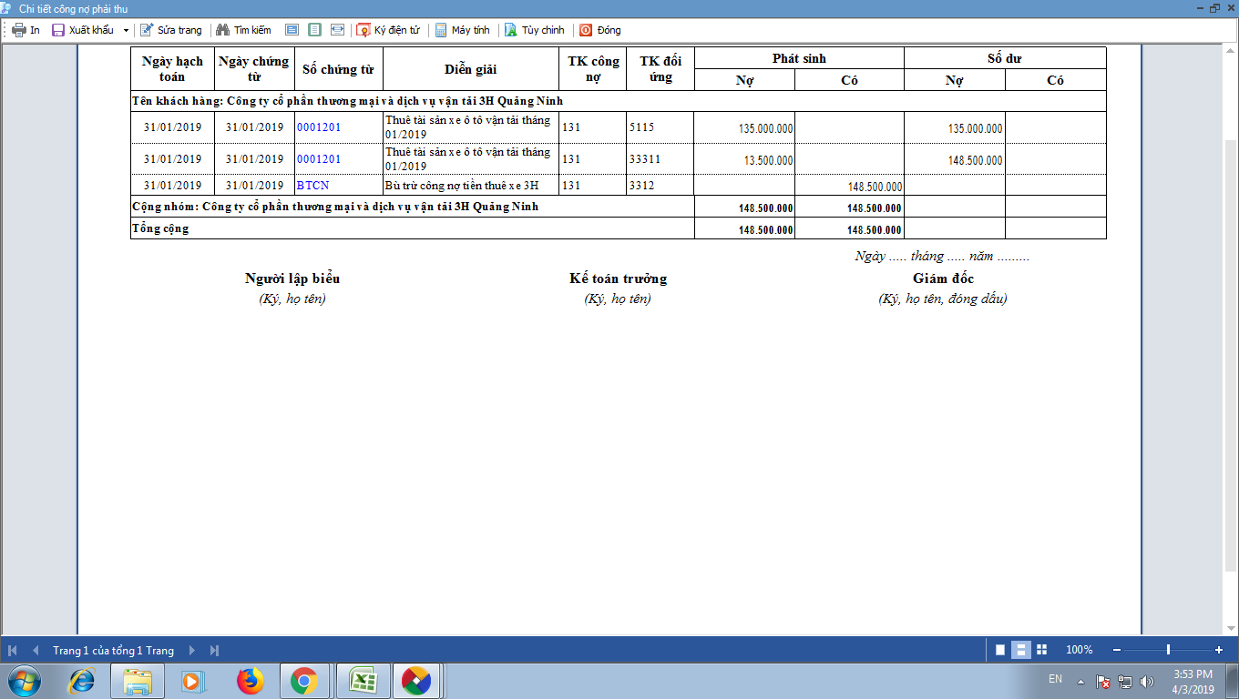The width and height of the screenshot is (1239, 699).
Task: Open the Máy tính calculator
Action: tap(463, 30)
